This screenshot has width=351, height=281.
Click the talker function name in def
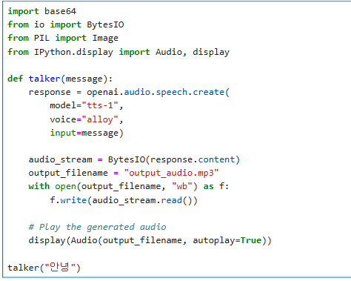44,79
